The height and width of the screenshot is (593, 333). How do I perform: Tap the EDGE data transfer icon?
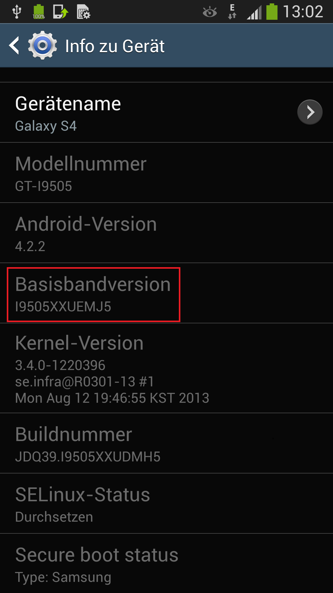[232, 12]
